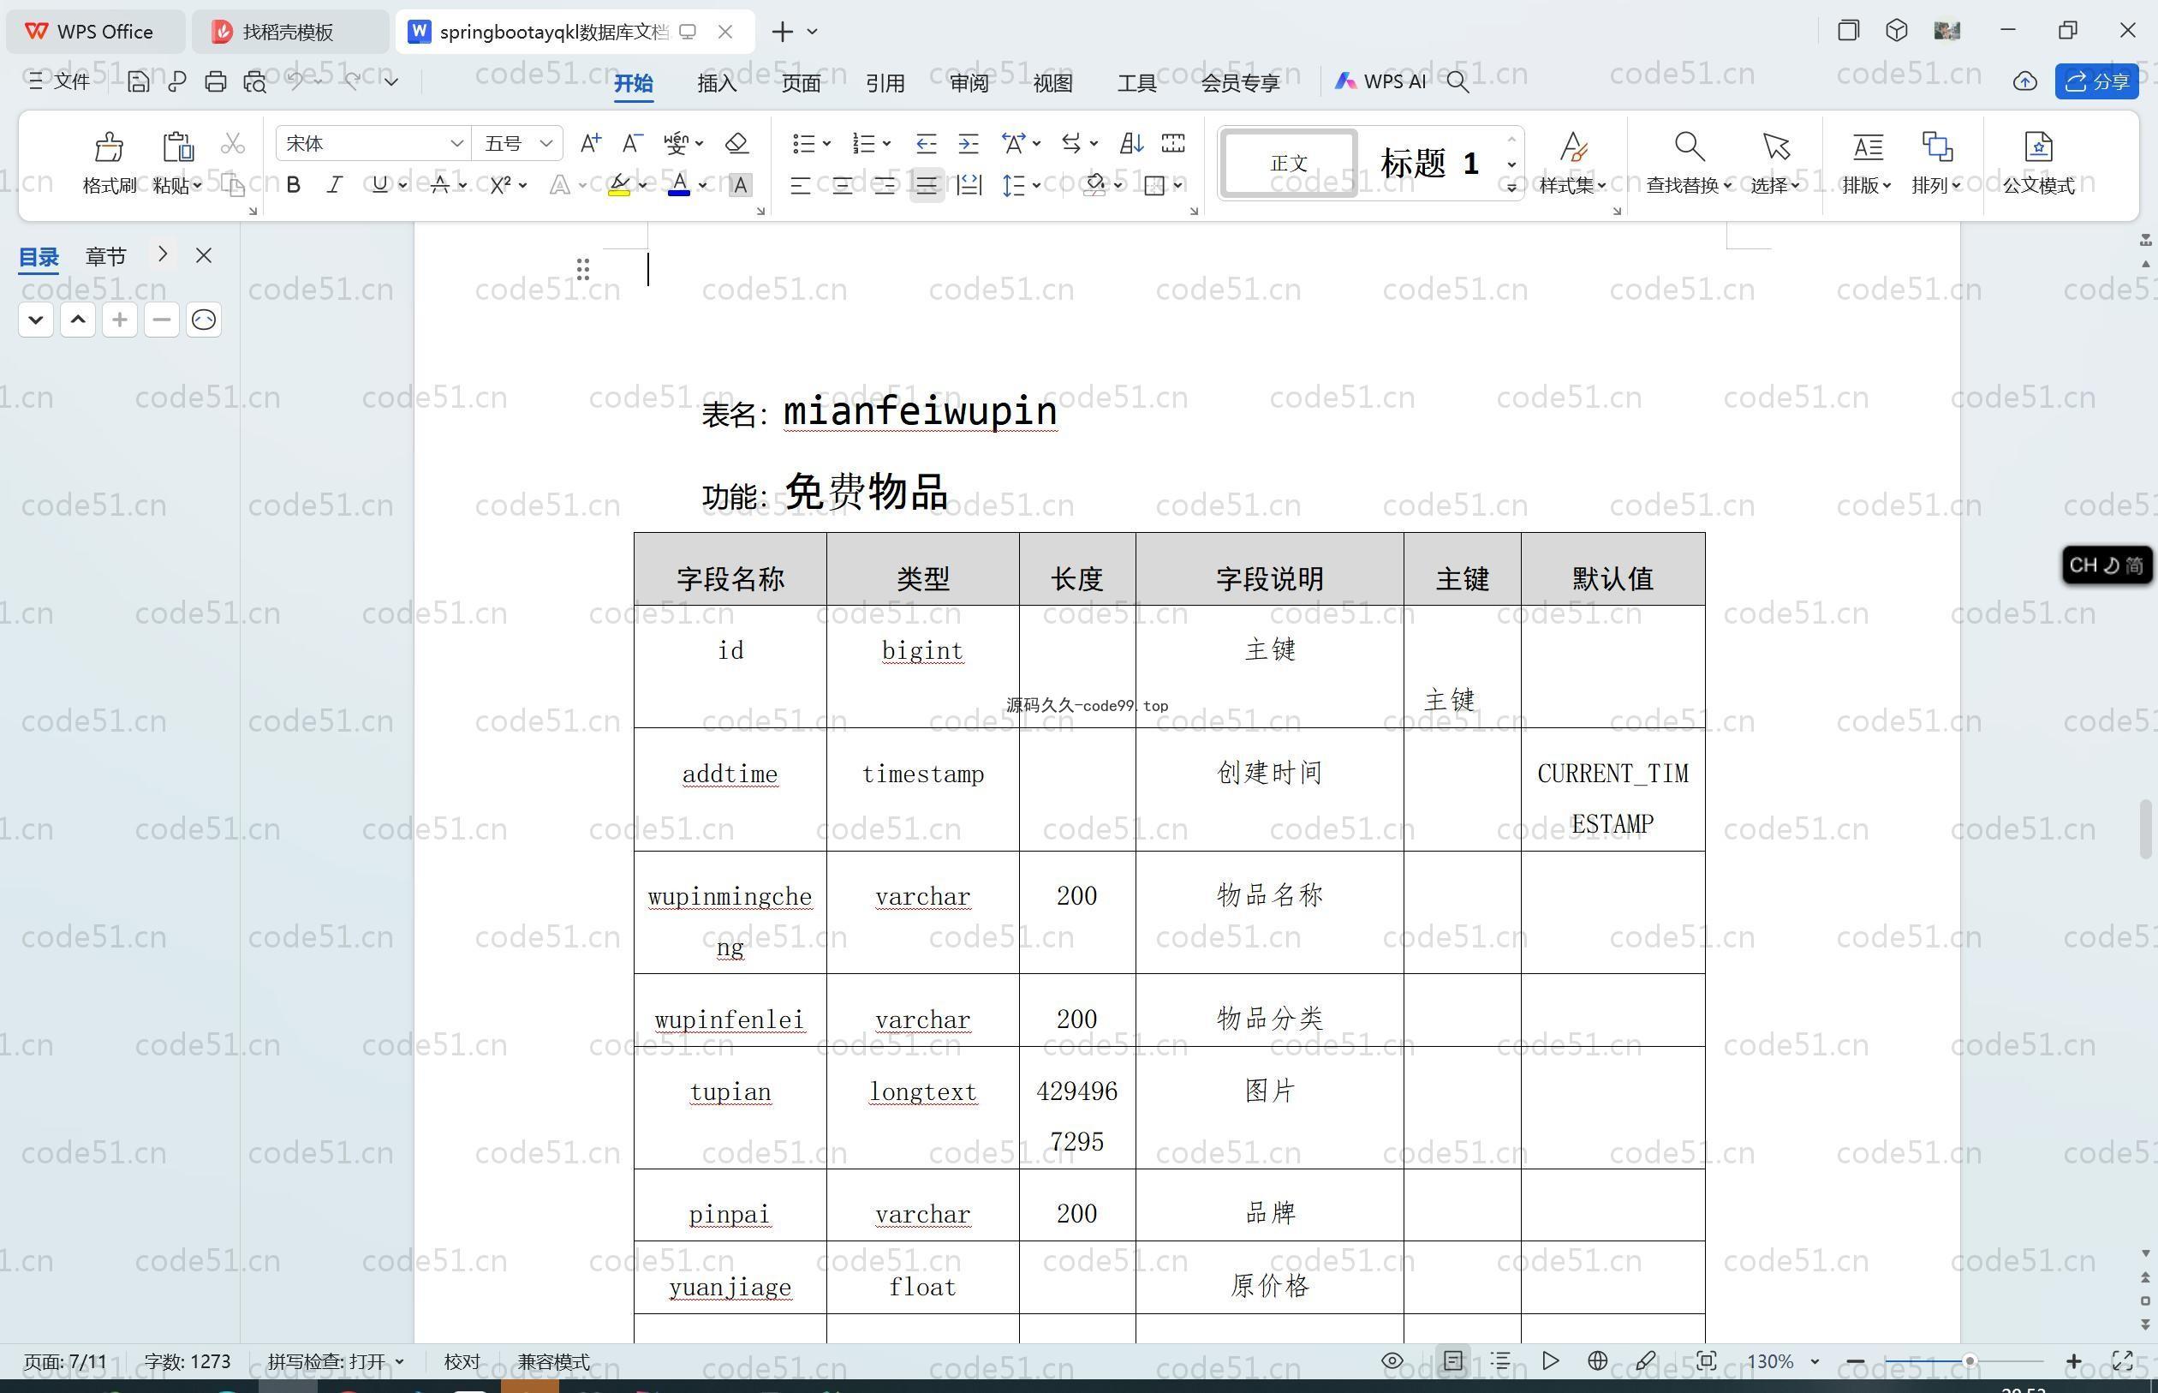Increase font size with A+ icon
Screen dimensions: 2158x1393
click(590, 143)
